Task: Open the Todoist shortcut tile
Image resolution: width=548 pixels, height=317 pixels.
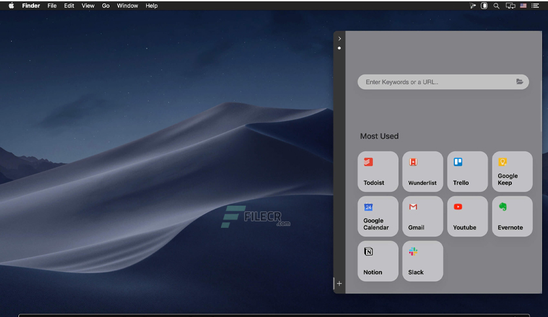Action: [x=378, y=172]
